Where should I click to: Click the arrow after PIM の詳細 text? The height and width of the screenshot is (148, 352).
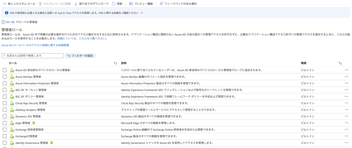click(x=141, y=13)
